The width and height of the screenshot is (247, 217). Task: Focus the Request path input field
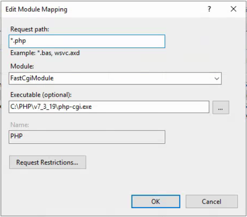point(87,41)
